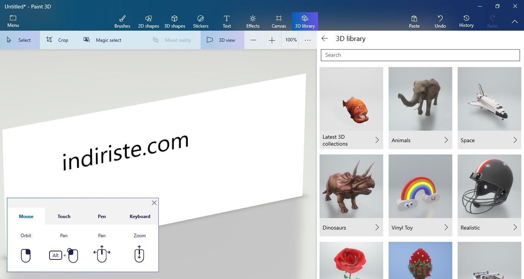Click the 100% zoom value

291,40
